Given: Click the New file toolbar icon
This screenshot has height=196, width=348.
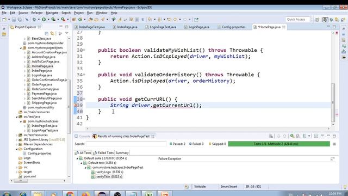Looking at the screenshot, I should tap(4, 20).
